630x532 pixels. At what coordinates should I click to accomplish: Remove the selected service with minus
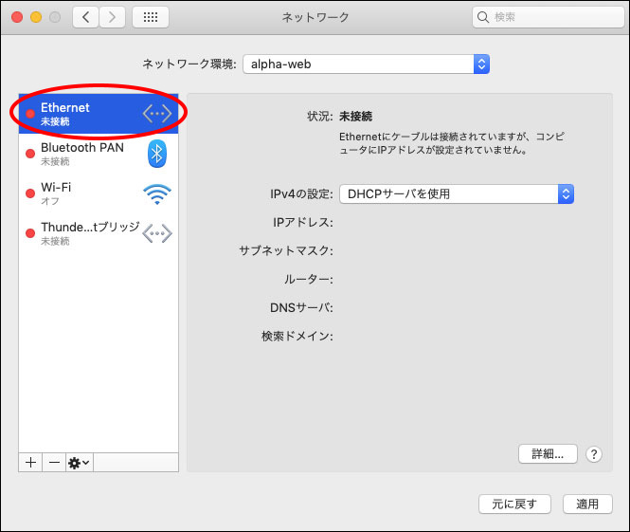pyautogui.click(x=54, y=463)
